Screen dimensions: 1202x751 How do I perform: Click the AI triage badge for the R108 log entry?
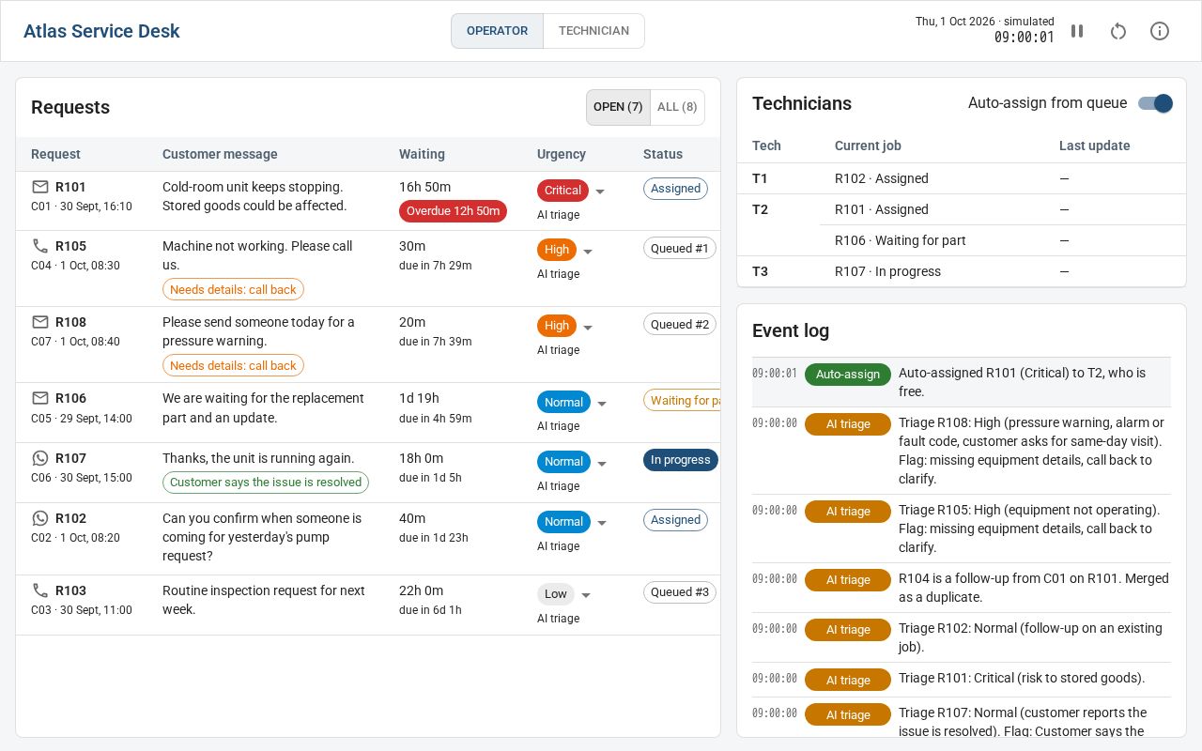848,424
